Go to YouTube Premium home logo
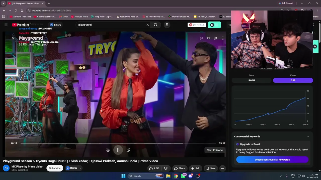321x180 pixels. 21,25
